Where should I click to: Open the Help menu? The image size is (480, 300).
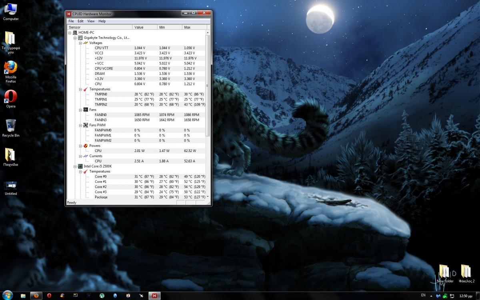102,21
